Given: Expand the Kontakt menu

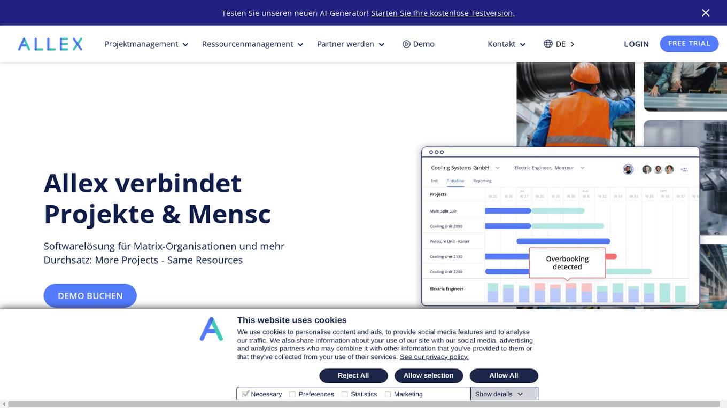Looking at the screenshot, I should coord(507,44).
